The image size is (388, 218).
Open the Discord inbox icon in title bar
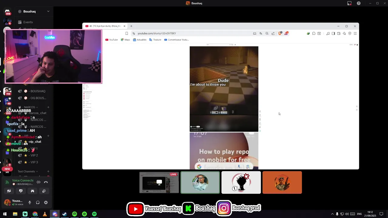click(350, 3)
